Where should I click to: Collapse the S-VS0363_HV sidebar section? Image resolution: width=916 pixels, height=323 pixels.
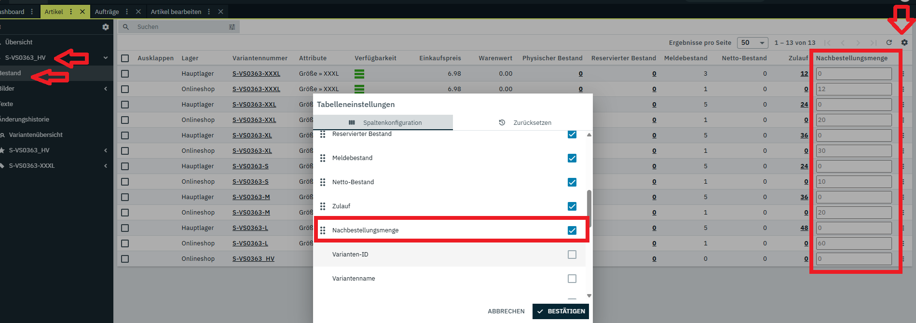coord(106,58)
